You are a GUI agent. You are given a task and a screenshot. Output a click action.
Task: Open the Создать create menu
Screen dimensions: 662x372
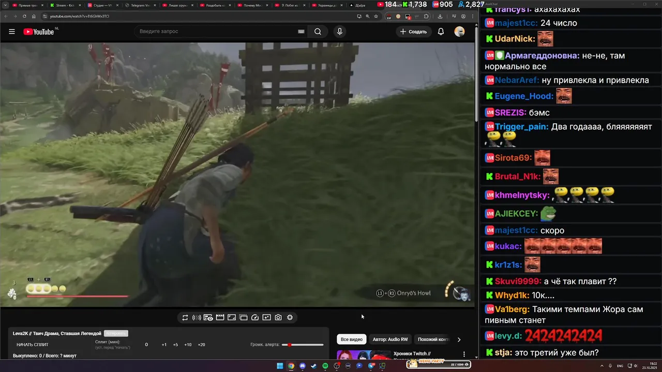[414, 32]
